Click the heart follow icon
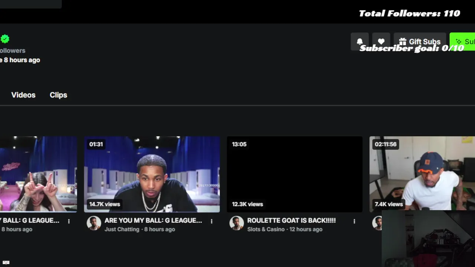 [x=381, y=42]
